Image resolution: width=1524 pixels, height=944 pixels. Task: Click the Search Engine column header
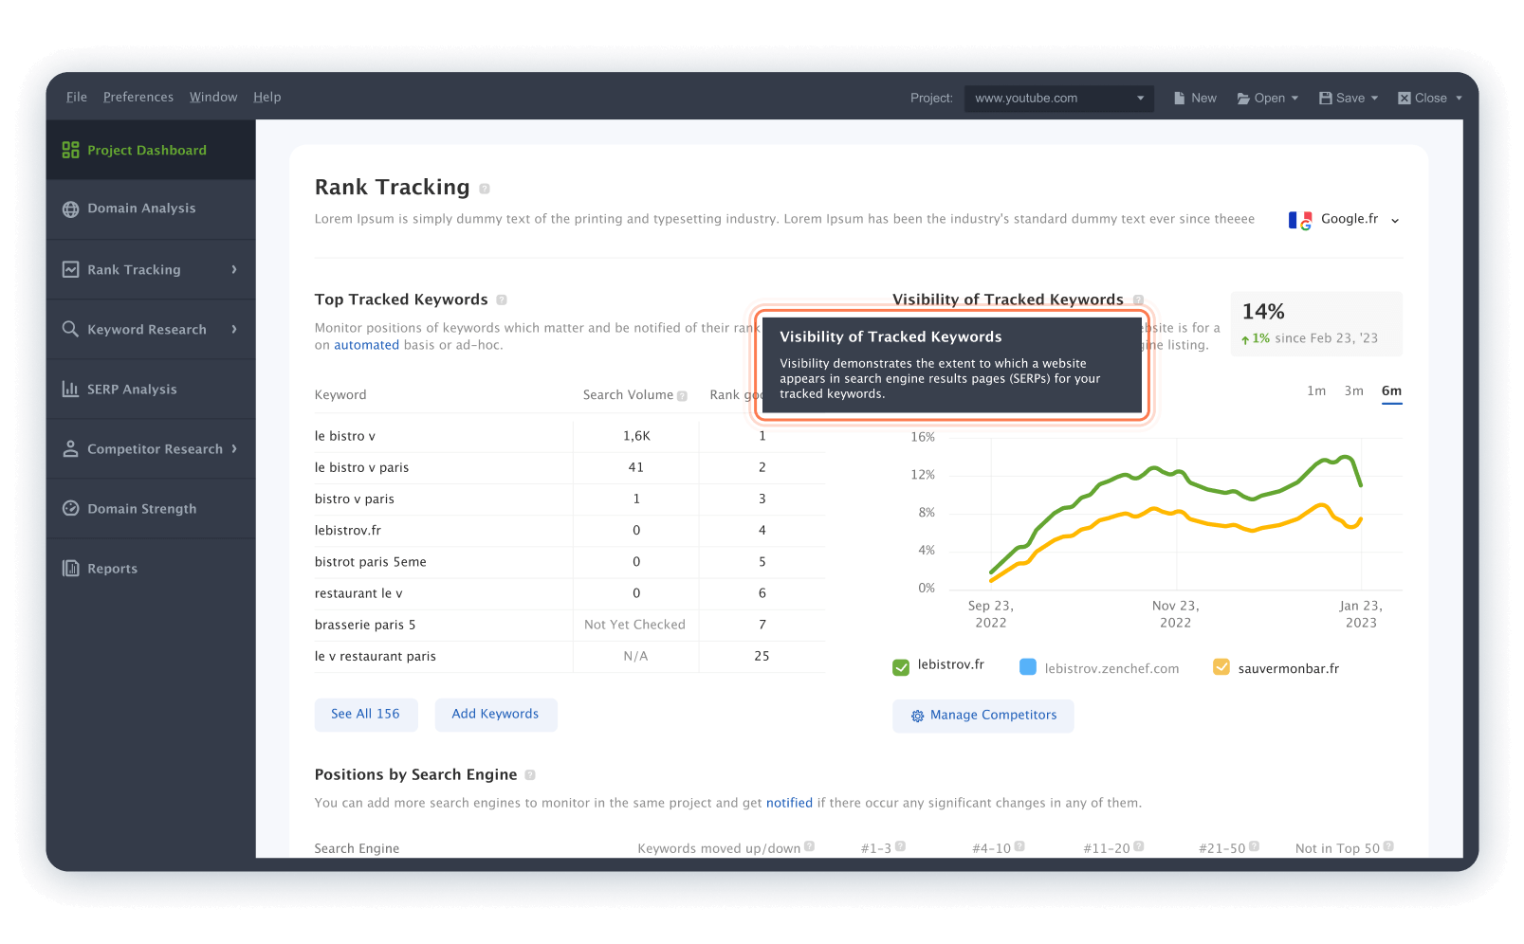pos(357,848)
